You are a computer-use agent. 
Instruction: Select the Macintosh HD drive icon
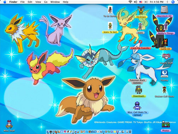(164, 10)
